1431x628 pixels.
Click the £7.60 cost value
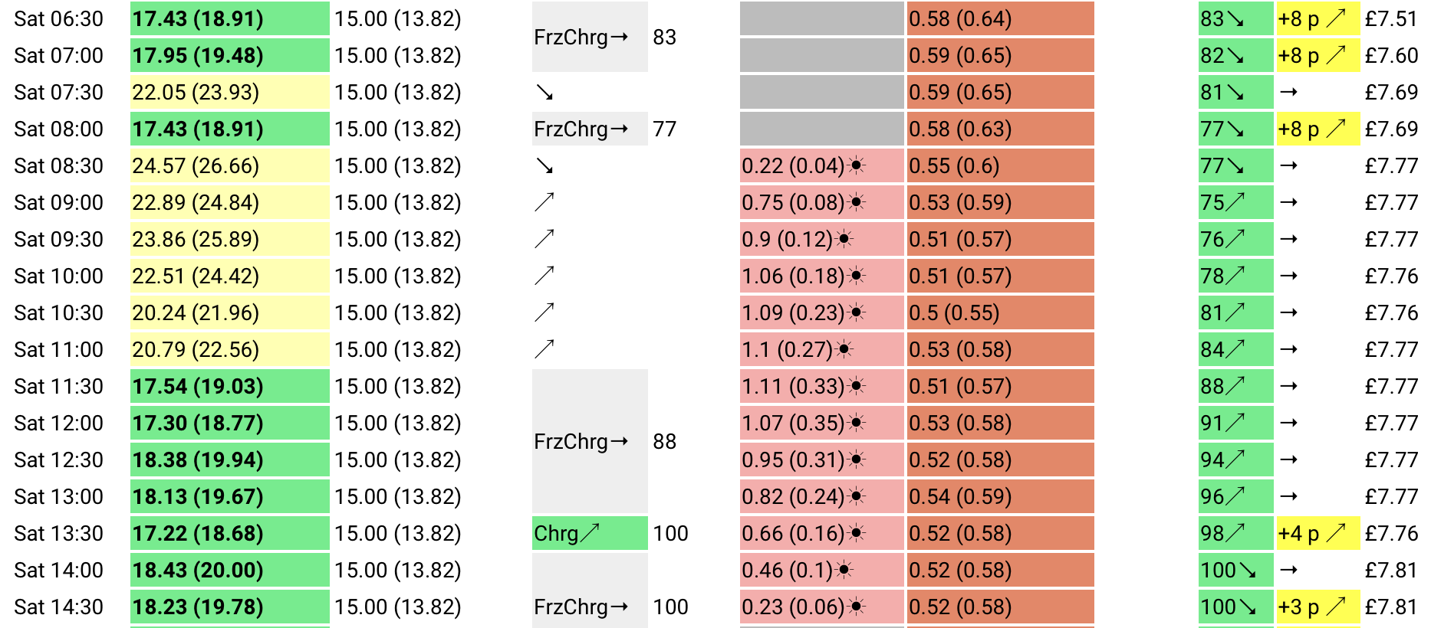tap(1391, 55)
